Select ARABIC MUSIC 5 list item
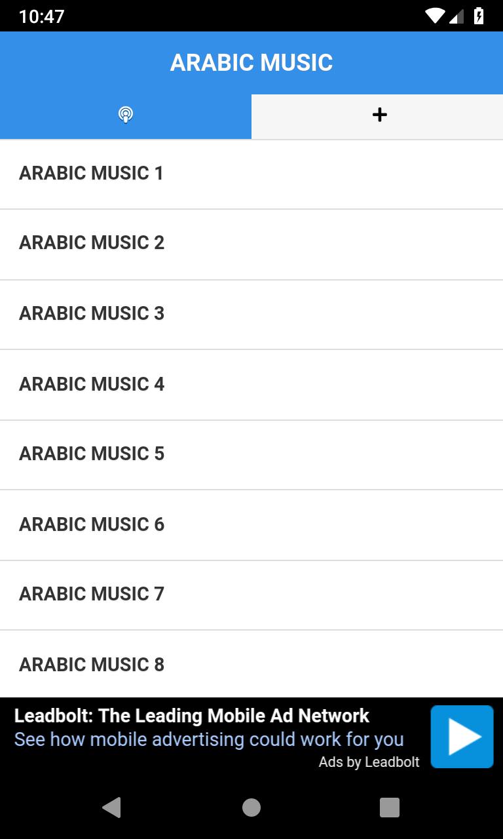Viewport: 503px width, 839px height. [x=251, y=454]
